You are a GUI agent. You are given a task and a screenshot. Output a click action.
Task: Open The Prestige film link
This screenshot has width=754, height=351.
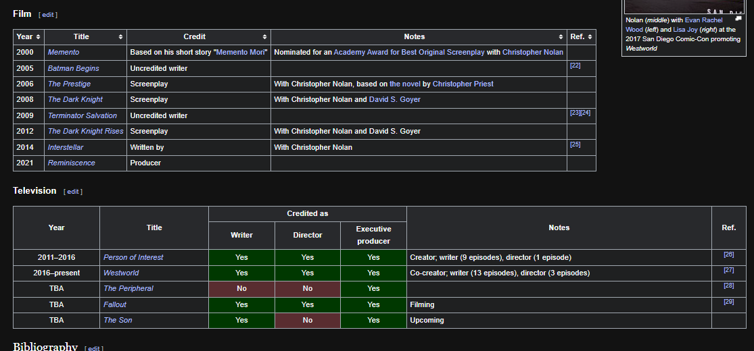tap(69, 84)
